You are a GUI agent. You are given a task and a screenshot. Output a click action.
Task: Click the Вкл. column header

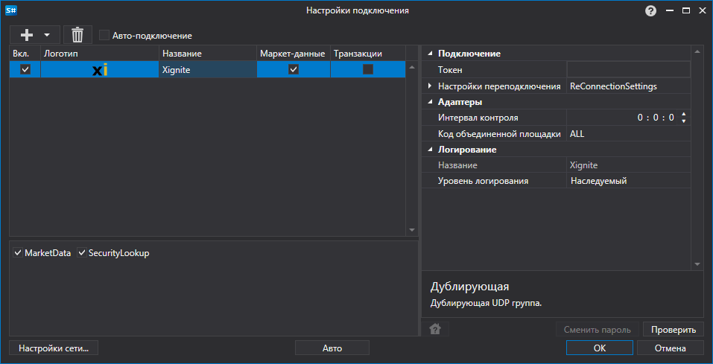[x=25, y=54]
